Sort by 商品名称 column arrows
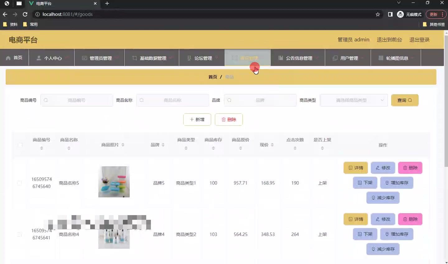The image size is (448, 264). (x=69, y=148)
